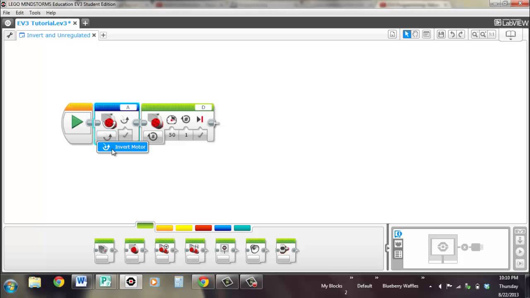Click the Windows Start button

pyautogui.click(x=10, y=286)
